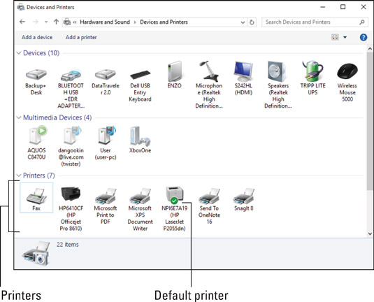Open the view options dropdown arrow
The height and width of the screenshot is (302, 374).
coord(345,37)
